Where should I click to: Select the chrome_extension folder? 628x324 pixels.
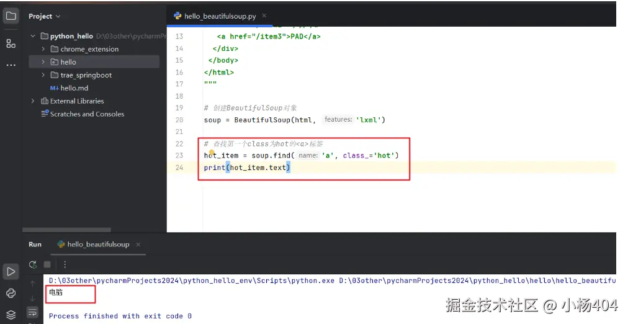(x=89, y=49)
